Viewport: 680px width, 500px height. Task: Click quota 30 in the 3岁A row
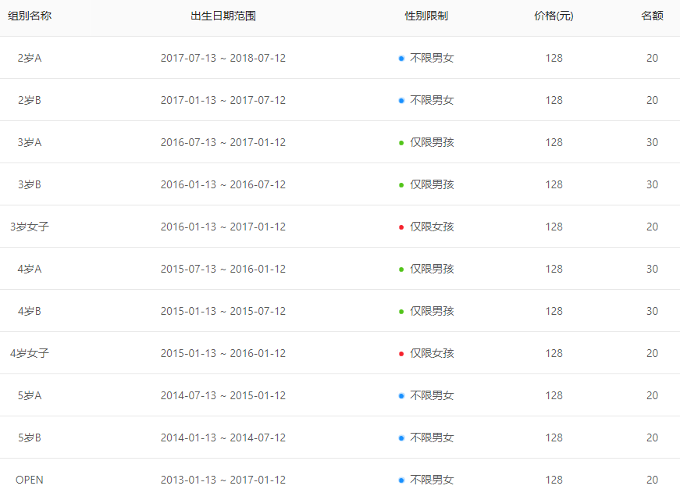point(652,142)
